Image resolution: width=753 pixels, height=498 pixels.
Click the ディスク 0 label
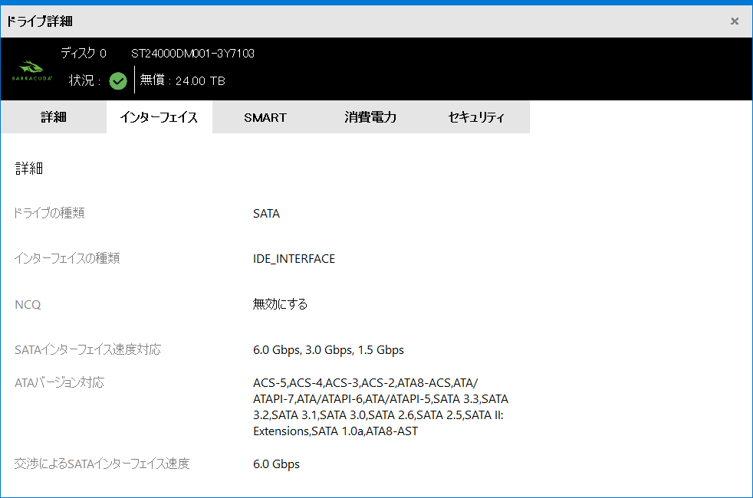click(x=83, y=54)
